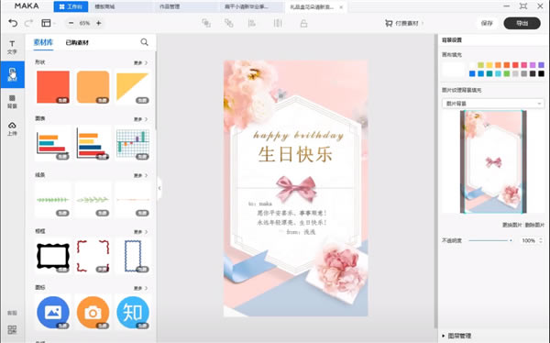Collapse the materials panel with arrow handle
The width and height of the screenshot is (550, 343).
(159, 188)
